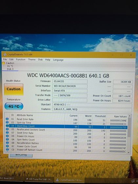
Task: Open the Help menu
Action: click(x=48, y=60)
